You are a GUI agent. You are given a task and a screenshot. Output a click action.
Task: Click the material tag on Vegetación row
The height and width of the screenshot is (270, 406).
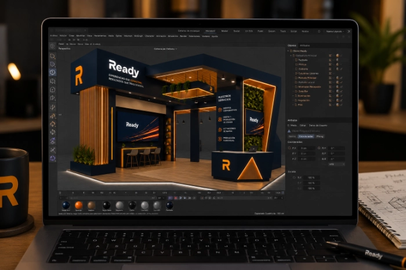(338, 100)
